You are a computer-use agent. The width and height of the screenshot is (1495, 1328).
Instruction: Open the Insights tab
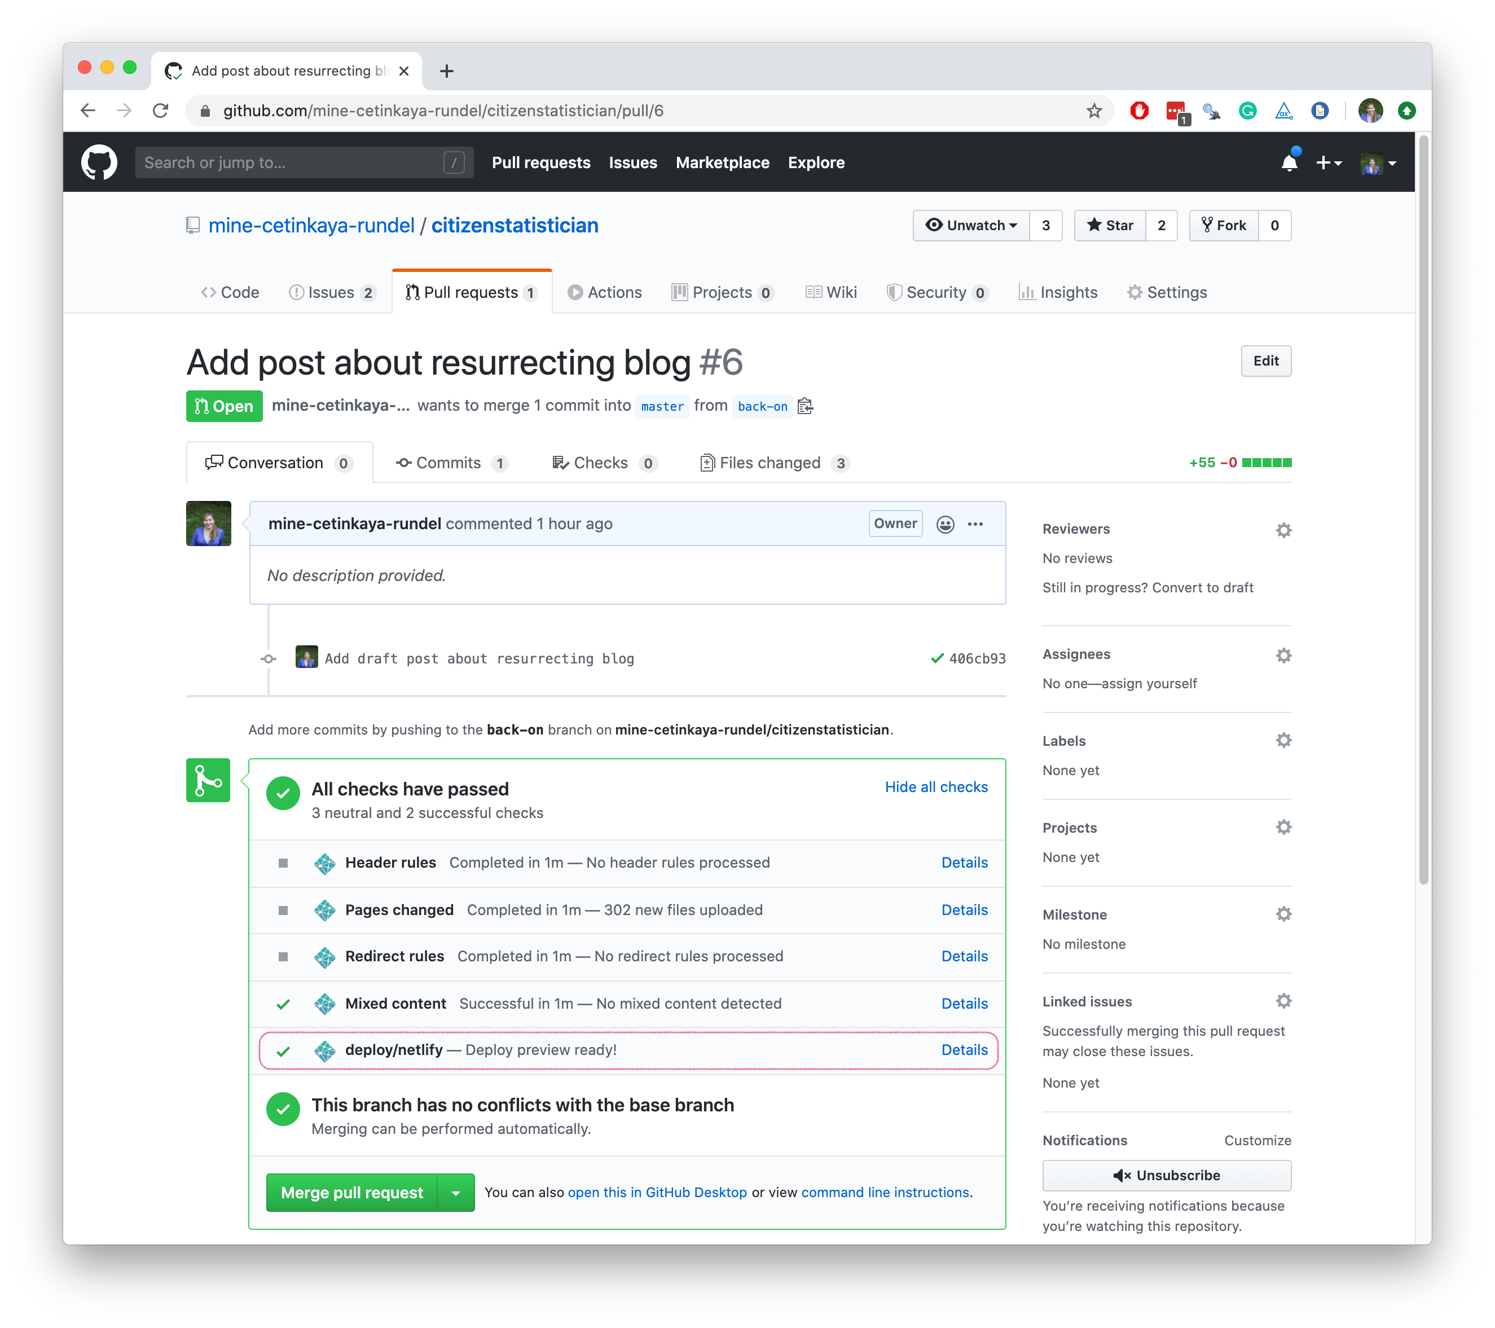1058,293
